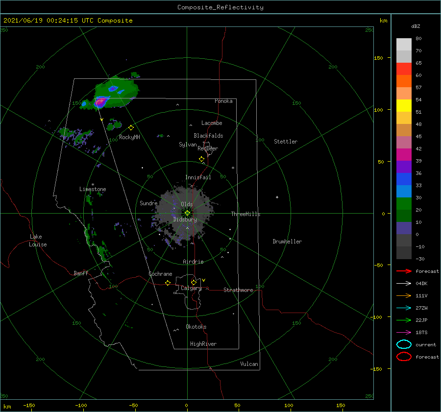Click the Sylvan label on map
Image resolution: width=441 pixels, height=412 pixels.
click(x=188, y=145)
